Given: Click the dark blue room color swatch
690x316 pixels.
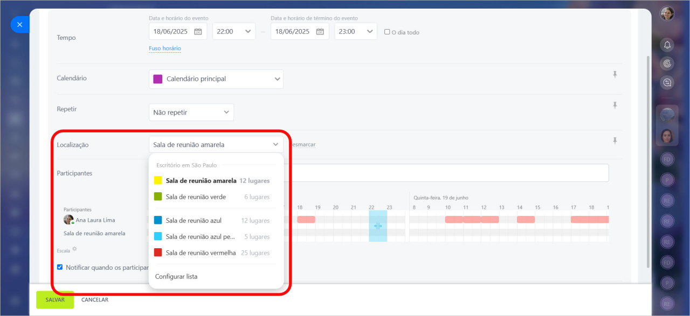Looking at the screenshot, I should click(x=158, y=221).
